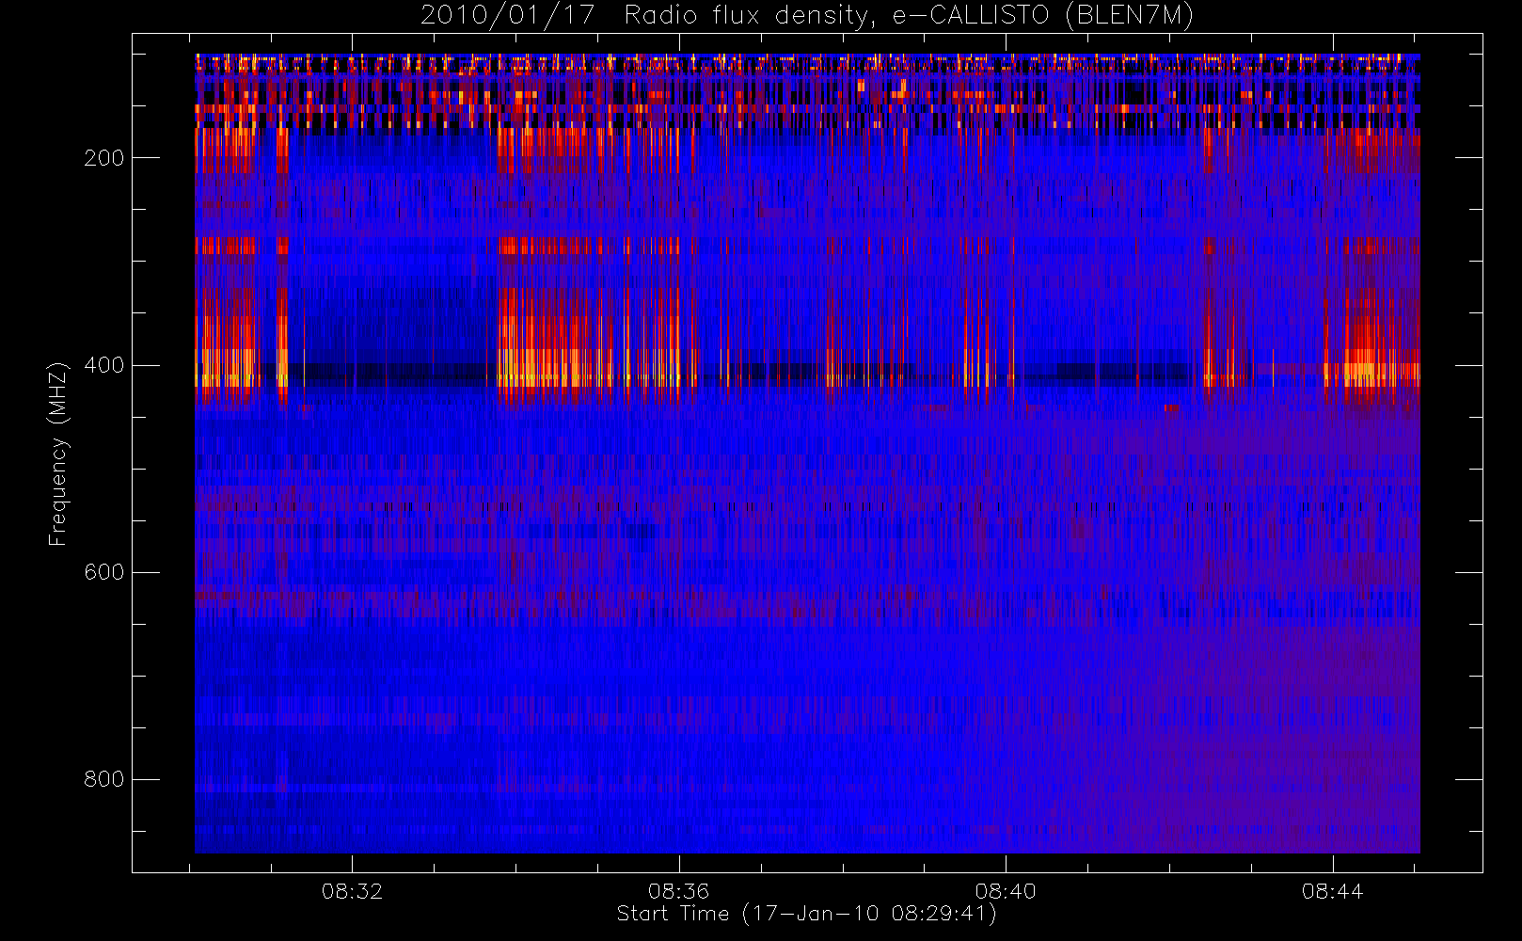Viewport: 1522px width, 941px height.
Task: Select the 08:36 time tick label
Action: [678, 891]
